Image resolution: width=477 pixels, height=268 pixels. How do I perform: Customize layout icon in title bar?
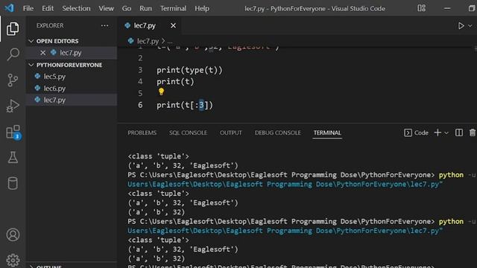tap(422, 8)
